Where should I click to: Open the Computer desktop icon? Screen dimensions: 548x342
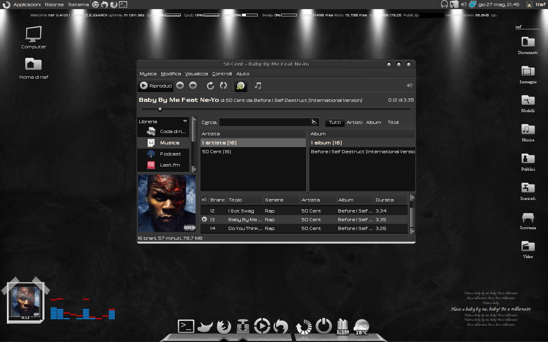[x=33, y=37]
